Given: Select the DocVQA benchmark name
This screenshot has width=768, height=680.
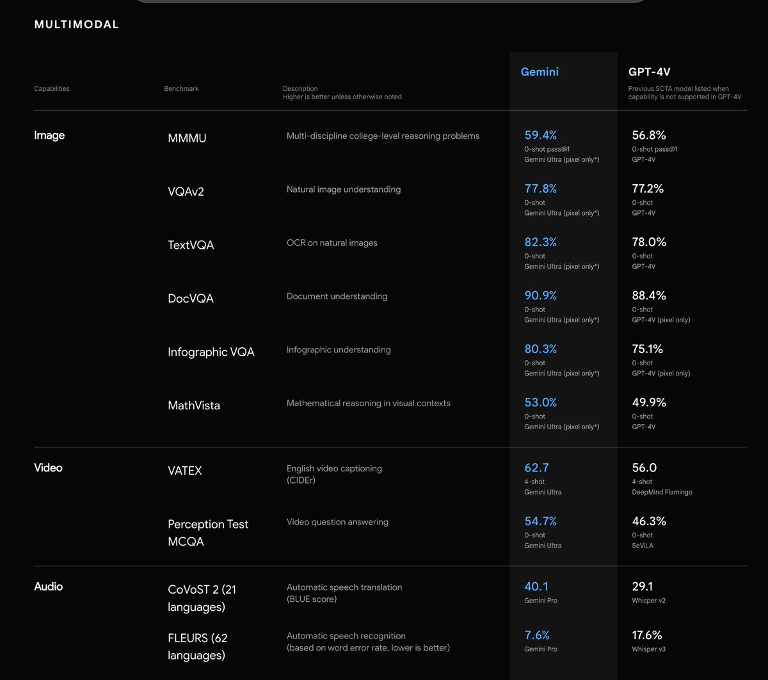Looking at the screenshot, I should tap(191, 298).
